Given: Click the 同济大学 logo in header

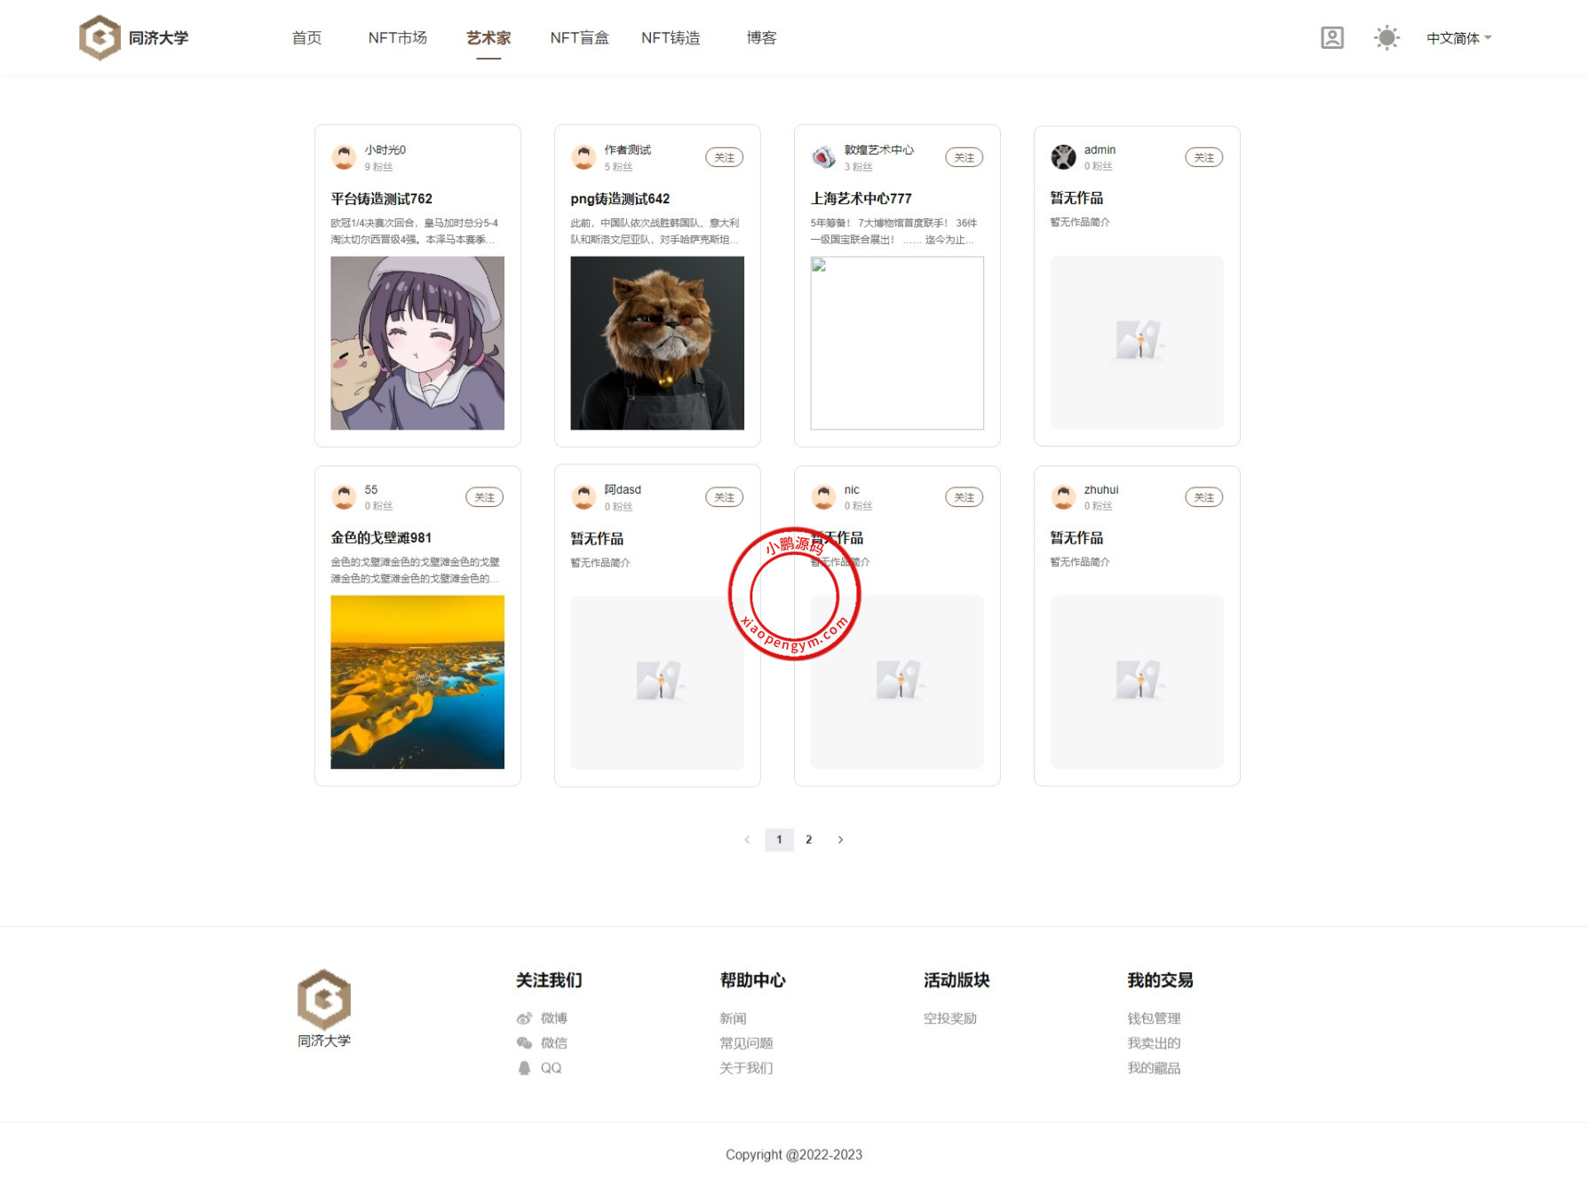Looking at the screenshot, I should point(133,38).
